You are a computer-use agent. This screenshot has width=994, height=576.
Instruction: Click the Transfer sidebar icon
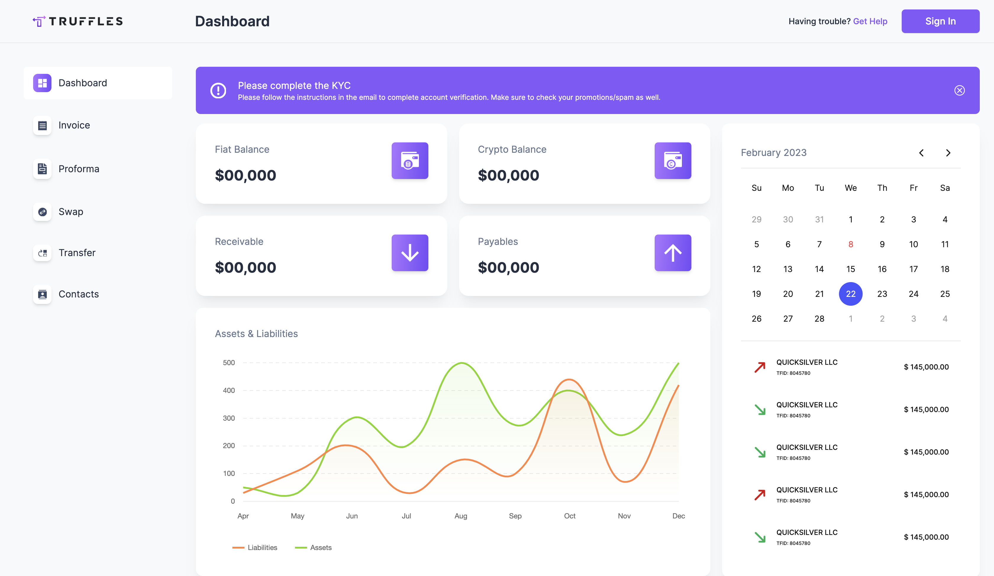click(42, 253)
